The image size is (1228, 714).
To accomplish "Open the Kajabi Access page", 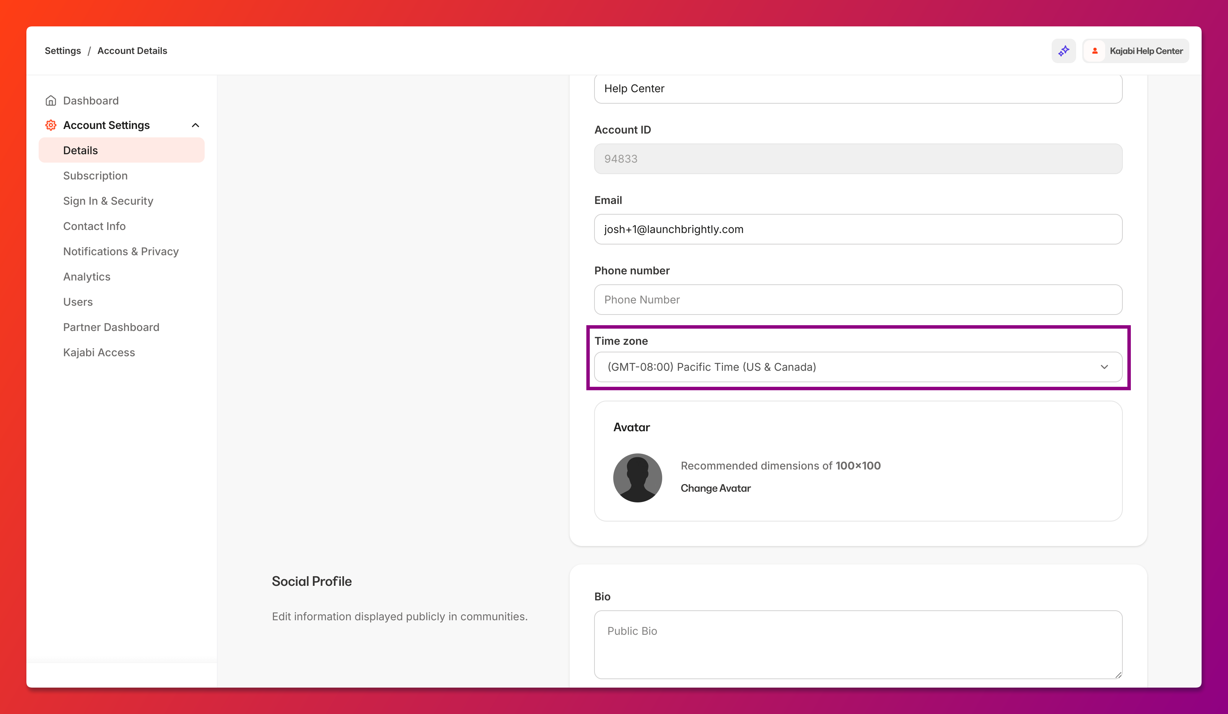I will click(99, 352).
